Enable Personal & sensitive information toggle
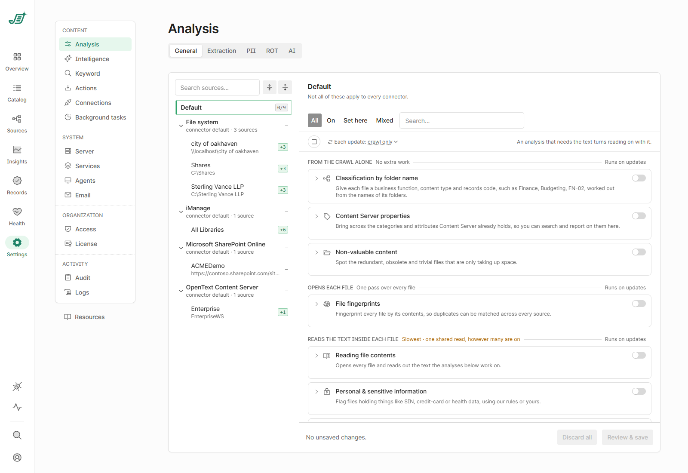 pyautogui.click(x=639, y=391)
